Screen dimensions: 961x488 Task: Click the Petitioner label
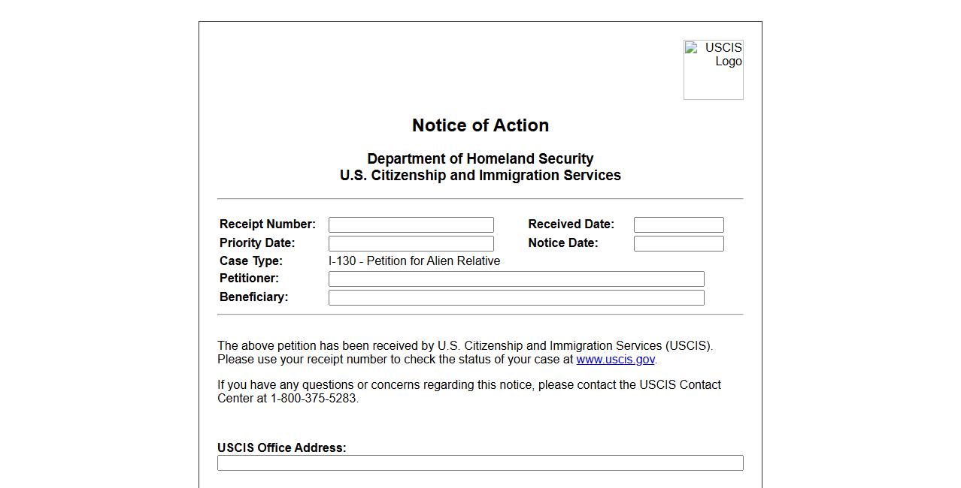click(249, 279)
